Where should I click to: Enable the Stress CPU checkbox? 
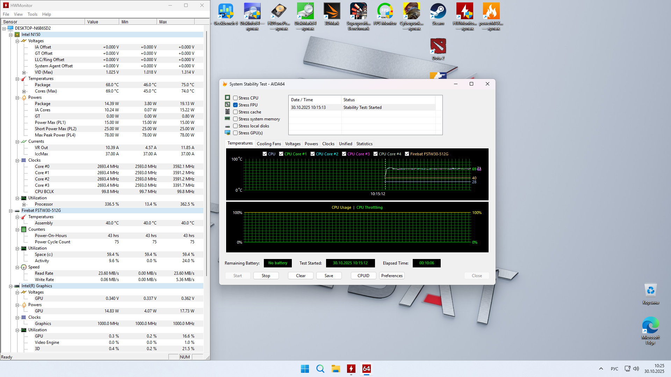(236, 98)
